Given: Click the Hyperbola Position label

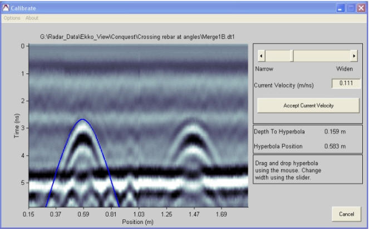Looking at the screenshot, I should point(278,146).
